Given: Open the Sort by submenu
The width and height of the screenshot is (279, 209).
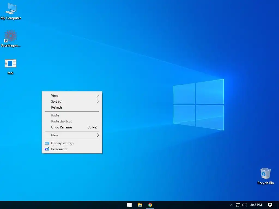Looking at the screenshot, I should pos(72,102).
